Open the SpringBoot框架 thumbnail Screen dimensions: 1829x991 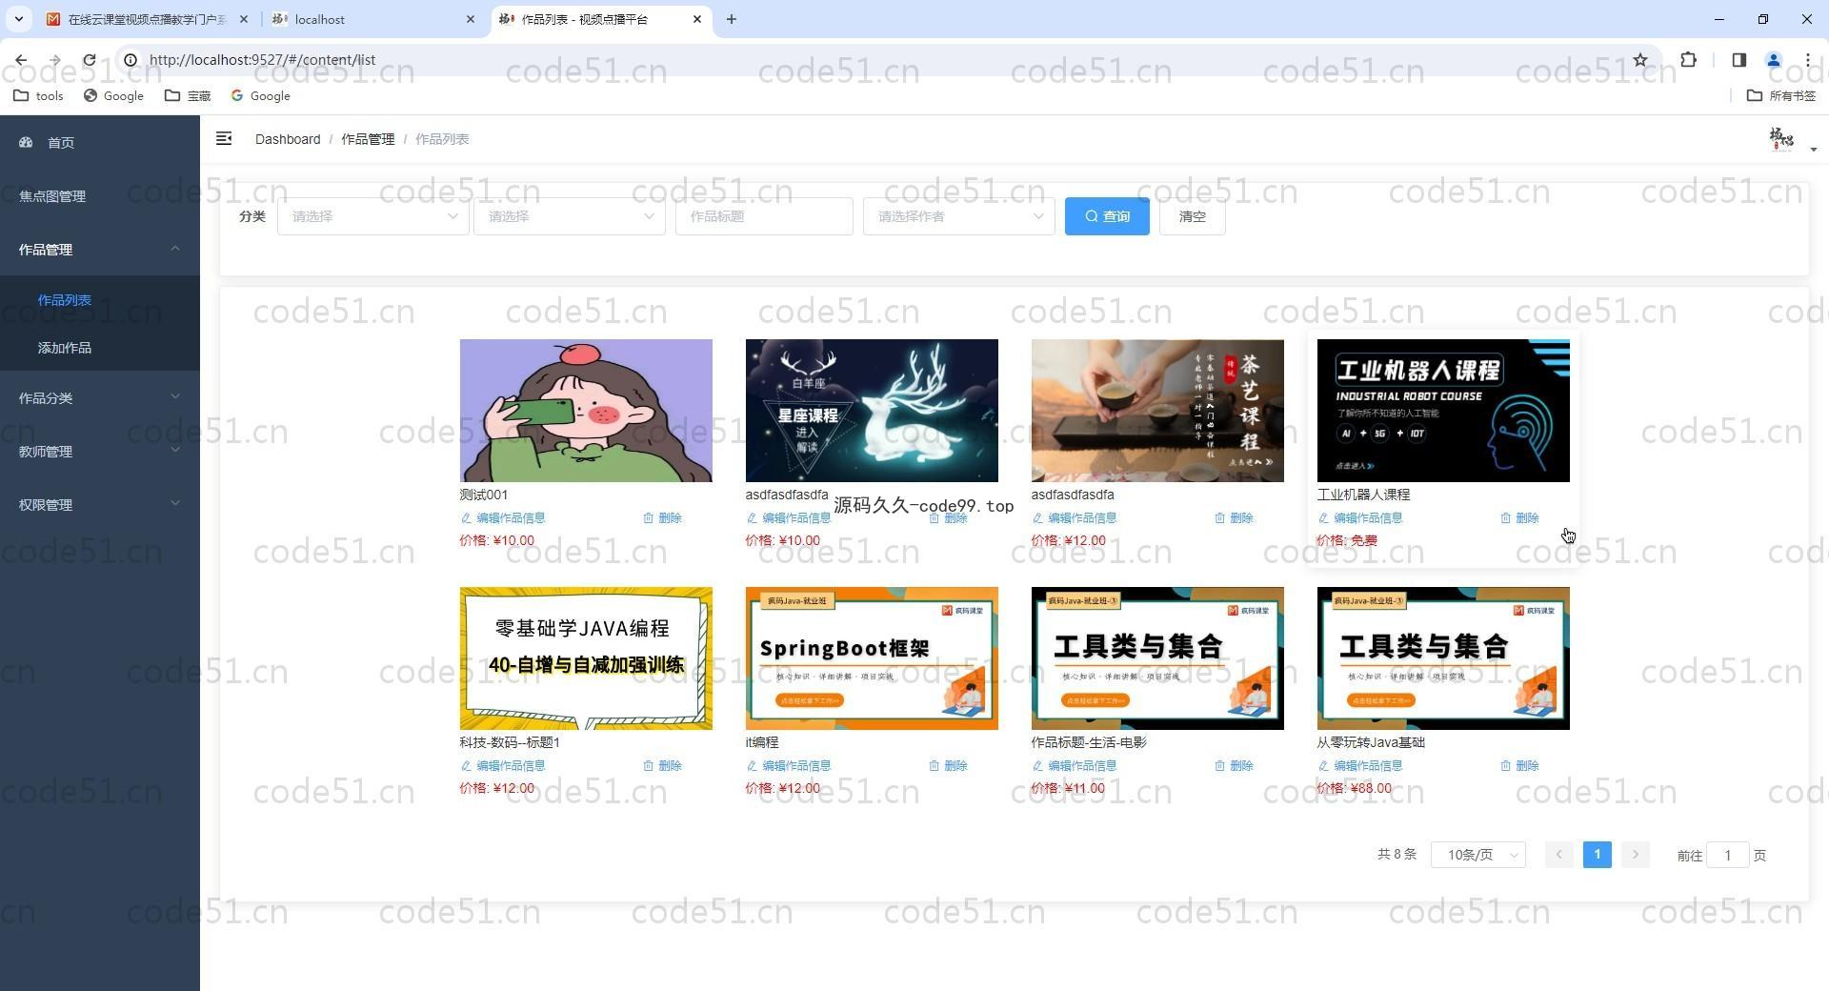[872, 658]
